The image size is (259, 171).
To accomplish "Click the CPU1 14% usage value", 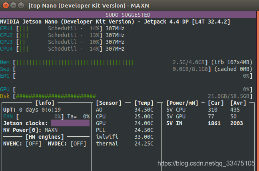I will coord(94,29).
